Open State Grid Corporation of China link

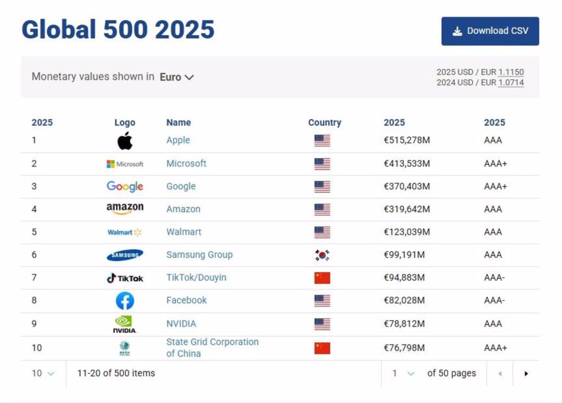tap(212, 346)
